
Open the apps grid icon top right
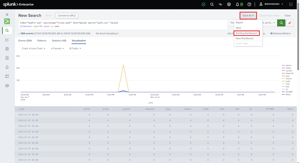[291, 4]
